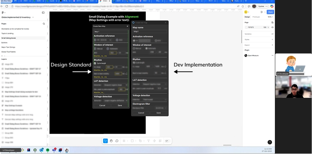
Task: Open the Figma main menu dropdown
Action: pyautogui.click(x=3, y=12)
